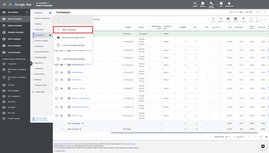Open Tools & Settings wrench
Viewport: 269px width, 153px height.
(211, 5)
